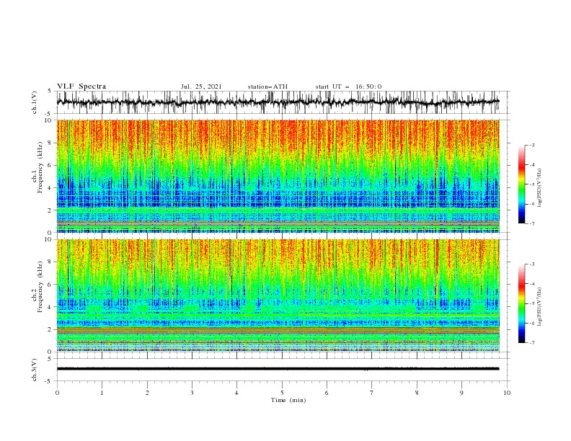Click the "10" kHz tick of ch.2 spectrogram

click(48, 239)
